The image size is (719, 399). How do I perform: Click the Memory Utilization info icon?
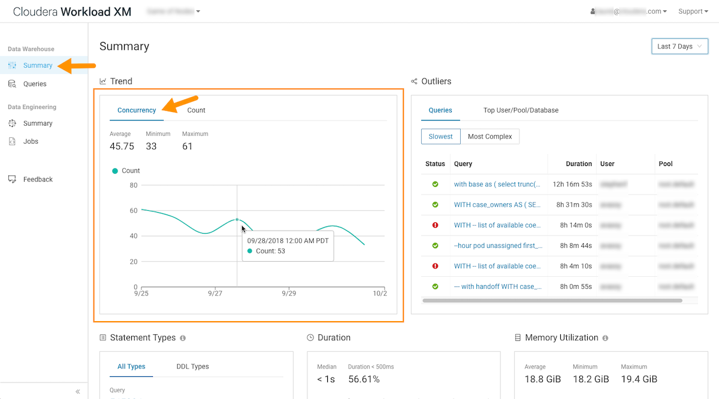[605, 338]
